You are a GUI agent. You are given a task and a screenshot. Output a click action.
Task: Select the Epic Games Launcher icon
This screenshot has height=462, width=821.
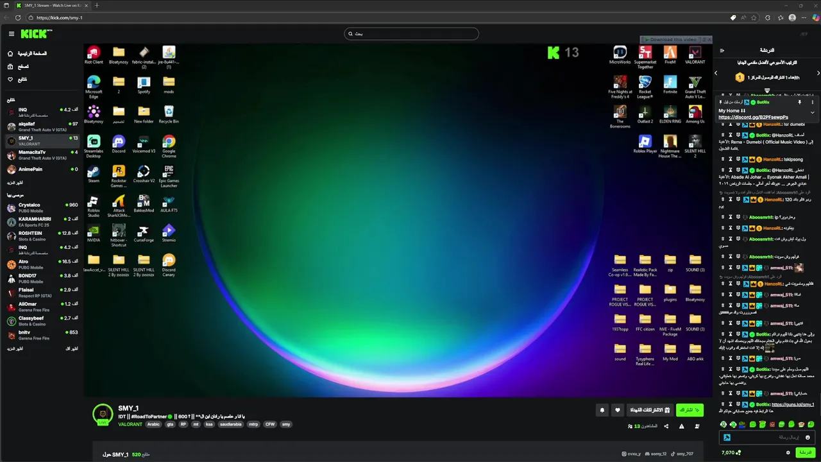169,176
